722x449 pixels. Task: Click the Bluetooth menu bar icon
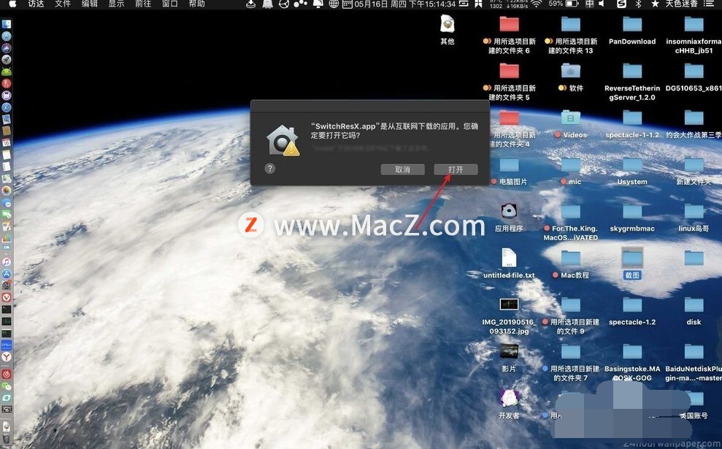click(638, 4)
